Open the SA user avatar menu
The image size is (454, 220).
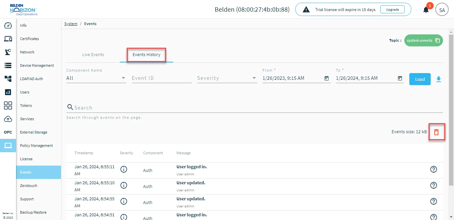(x=442, y=10)
